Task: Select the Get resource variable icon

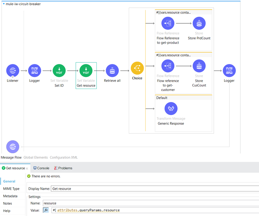Action: click(x=86, y=70)
